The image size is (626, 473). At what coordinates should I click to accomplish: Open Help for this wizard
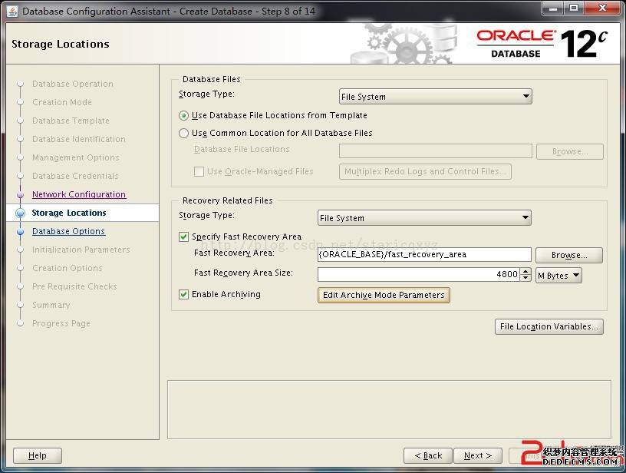pos(37,455)
